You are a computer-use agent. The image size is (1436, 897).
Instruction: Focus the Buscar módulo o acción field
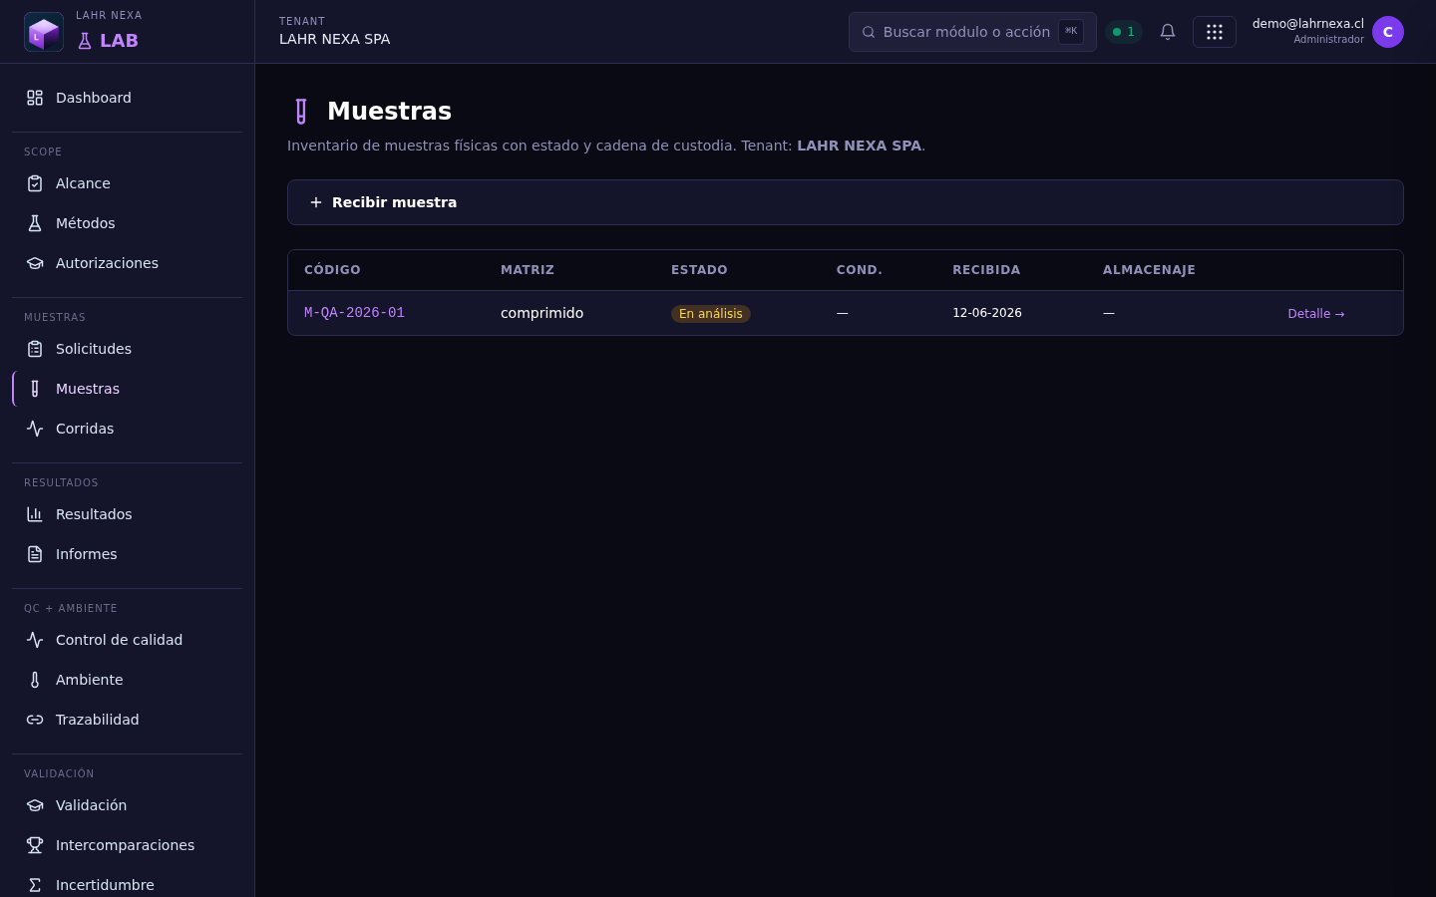coord(972,32)
